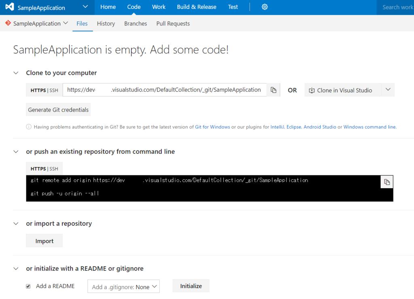This screenshot has width=414, height=299.
Task: Switch to the Pull Requests tab
Action: pyautogui.click(x=173, y=23)
